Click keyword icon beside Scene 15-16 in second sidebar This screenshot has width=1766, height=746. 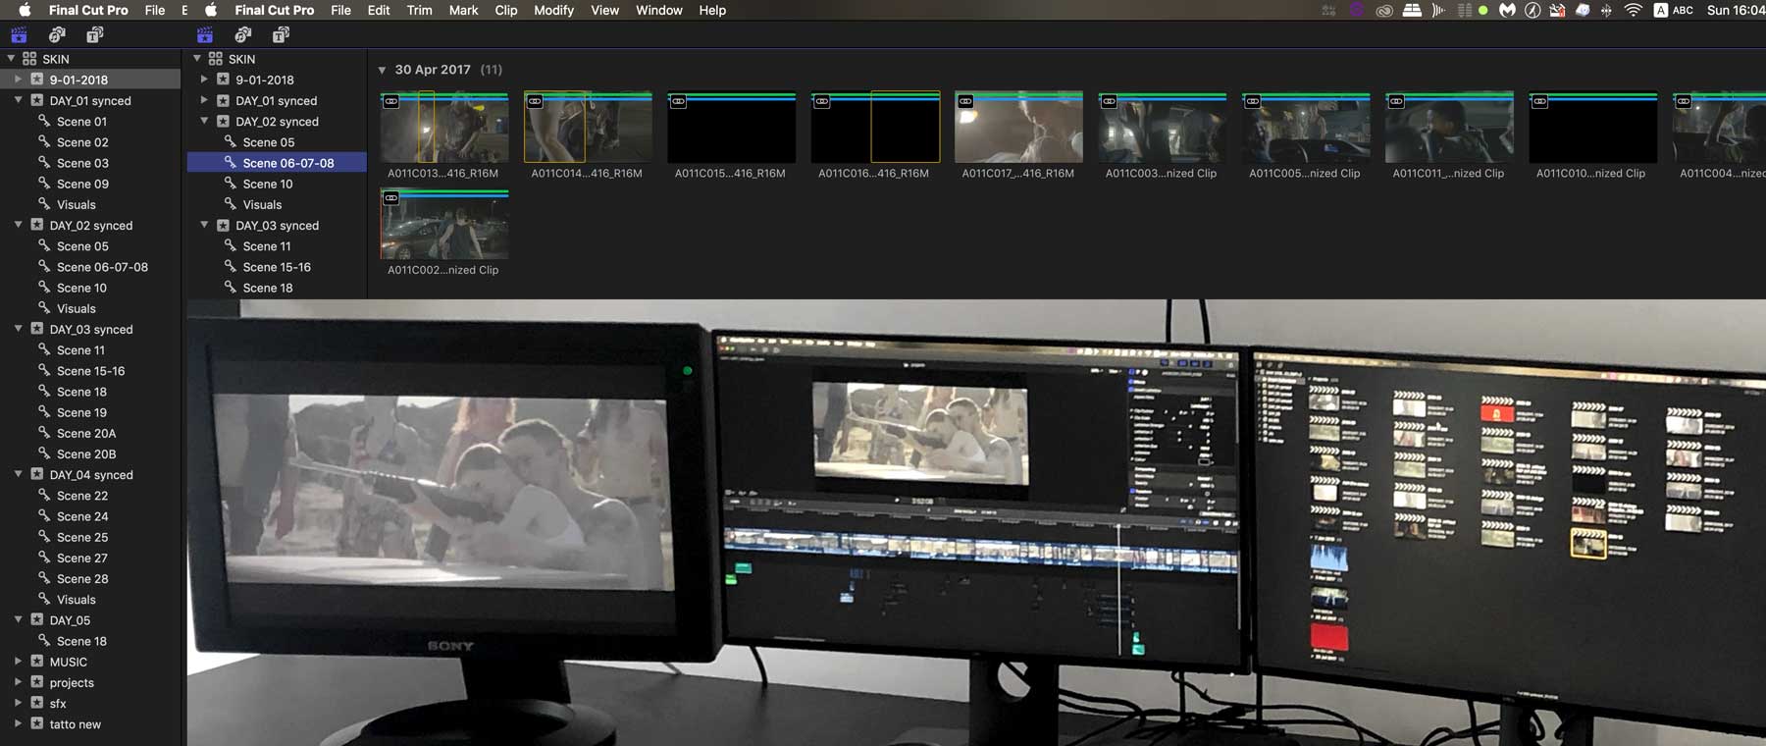[231, 266]
